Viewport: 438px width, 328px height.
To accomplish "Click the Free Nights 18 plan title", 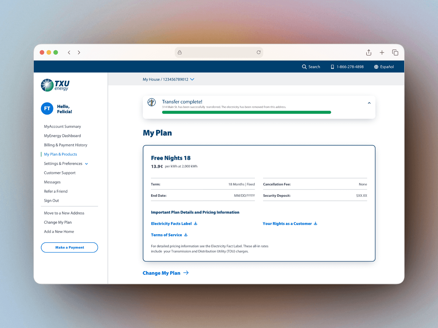I will click(171, 158).
